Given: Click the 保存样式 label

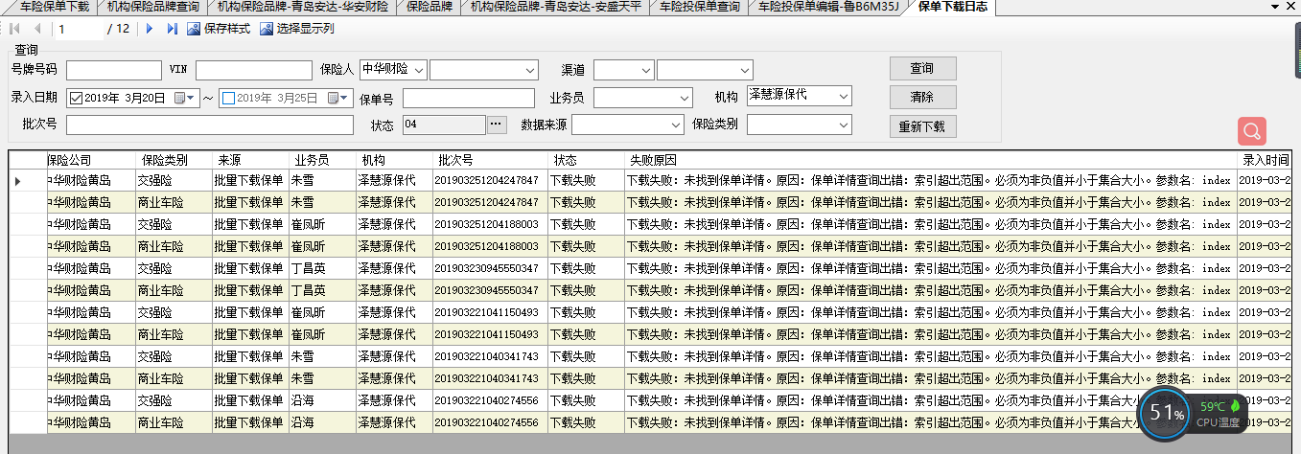Looking at the screenshot, I should point(227,29).
